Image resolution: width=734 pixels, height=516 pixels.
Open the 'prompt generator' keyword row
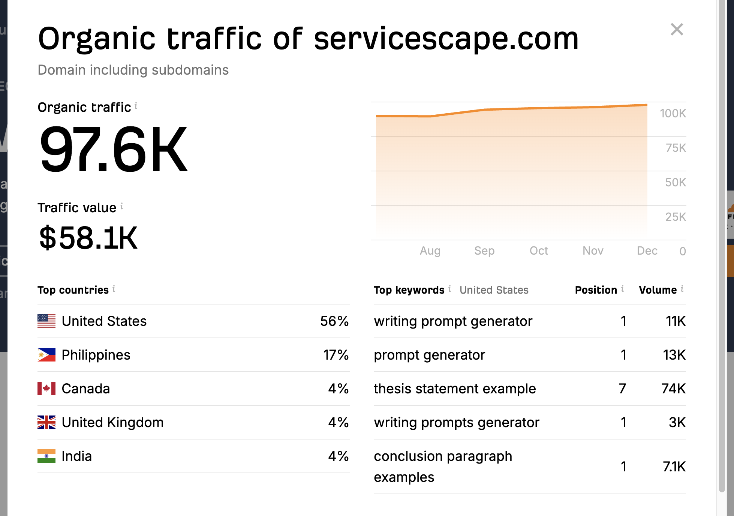click(429, 355)
